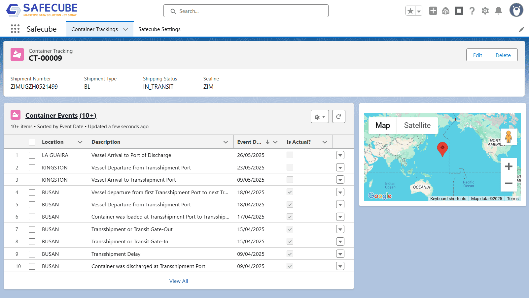This screenshot has width=529, height=298.
Task: Check the select-all rows checkbox
Action: coord(32,142)
